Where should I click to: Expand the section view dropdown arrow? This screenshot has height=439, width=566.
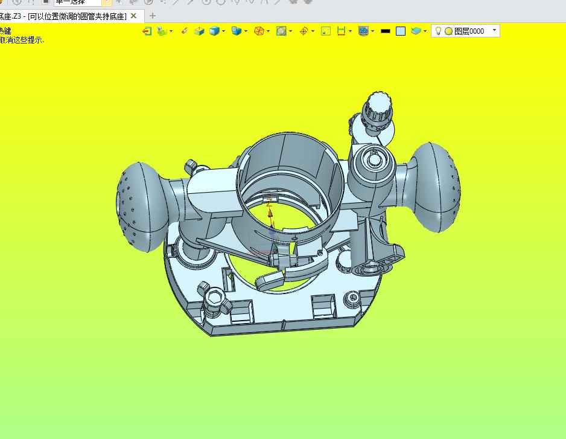point(291,31)
